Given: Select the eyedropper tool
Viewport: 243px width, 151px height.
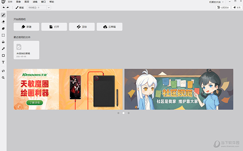Looking at the screenshot, I should (x=3, y=49).
